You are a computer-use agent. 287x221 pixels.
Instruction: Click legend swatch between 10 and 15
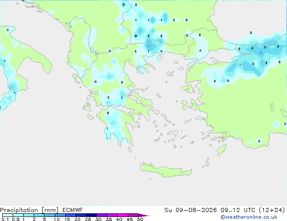60,215
